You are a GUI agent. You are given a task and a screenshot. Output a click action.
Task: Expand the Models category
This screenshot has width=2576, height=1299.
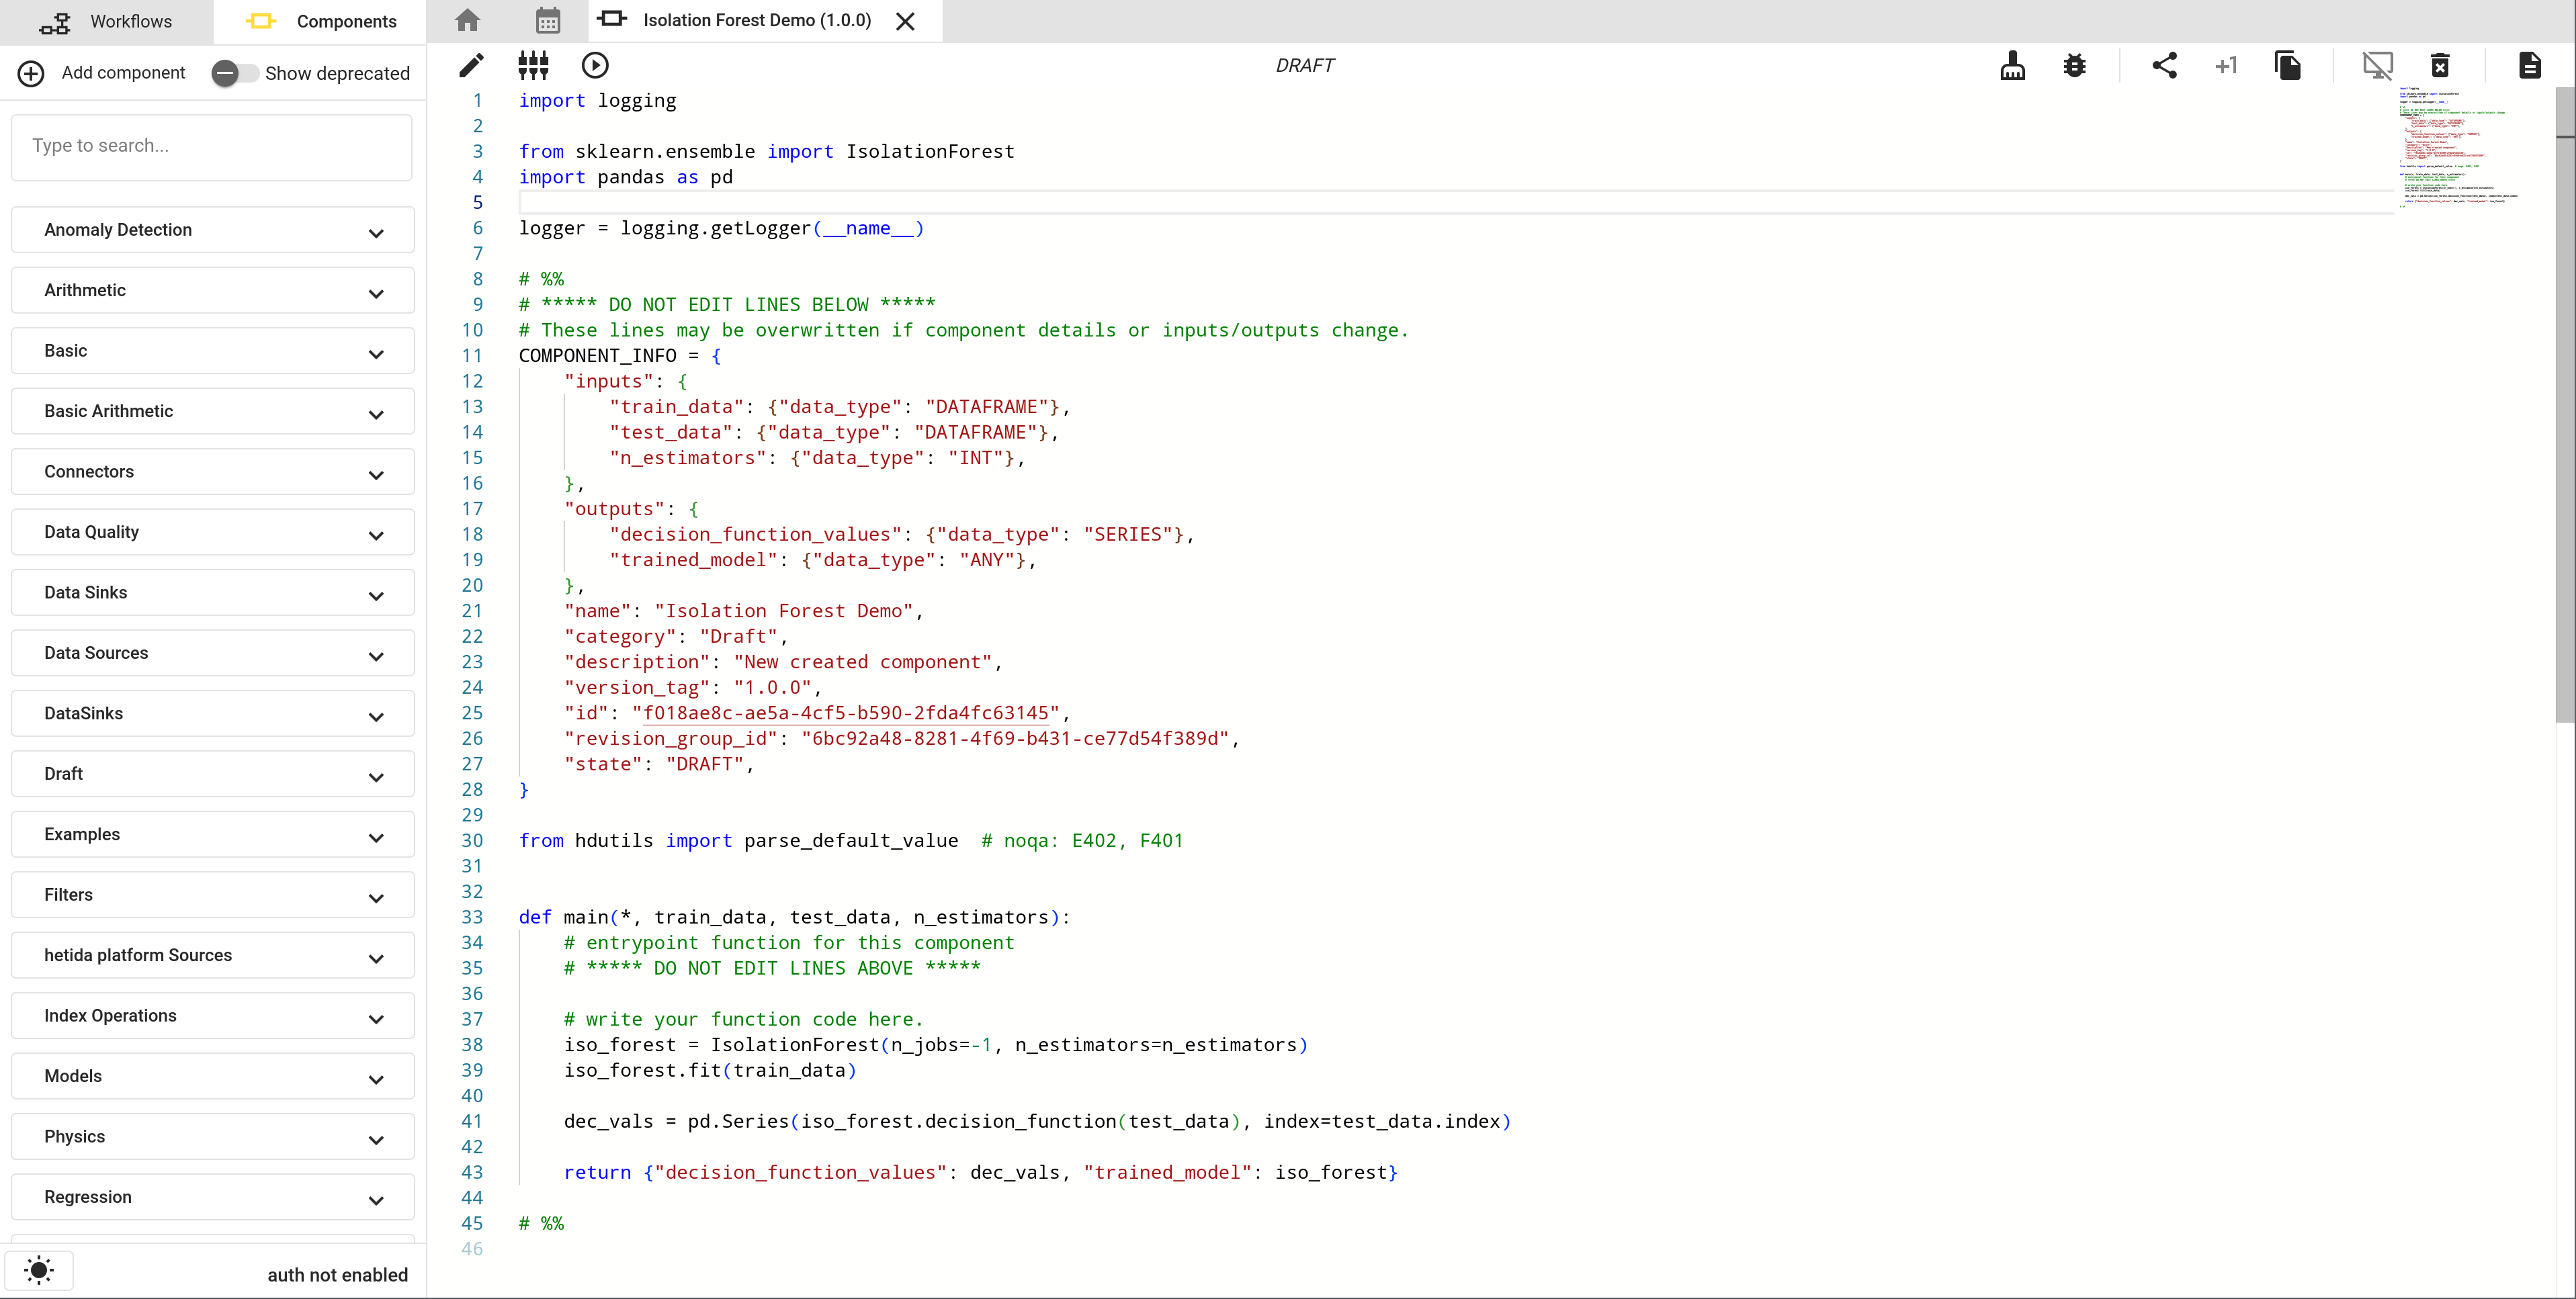(x=212, y=1077)
